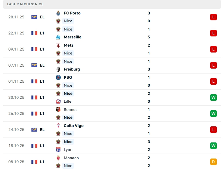Click the Freiburg club crest
Viewport: 224px width, 170px height.
click(58, 69)
